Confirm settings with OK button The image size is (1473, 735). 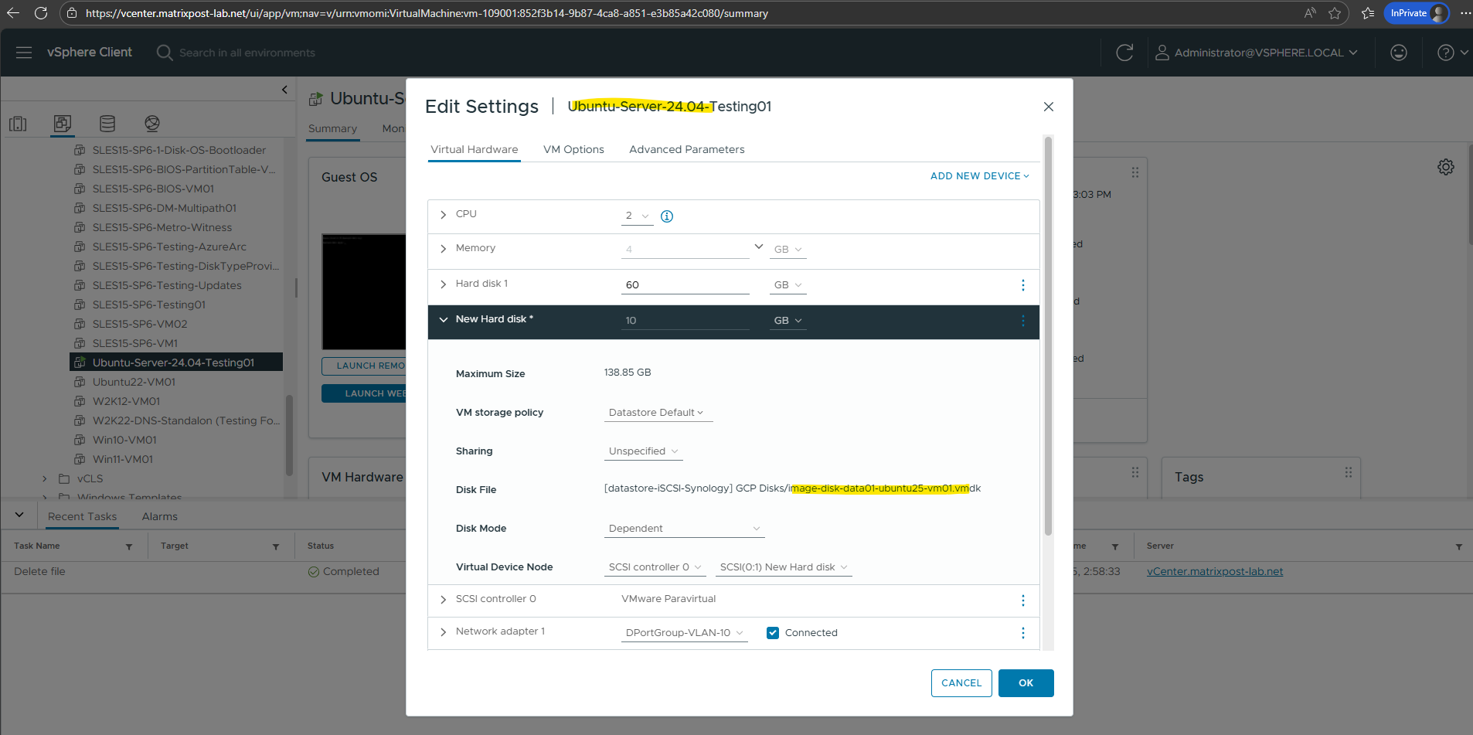tap(1026, 683)
